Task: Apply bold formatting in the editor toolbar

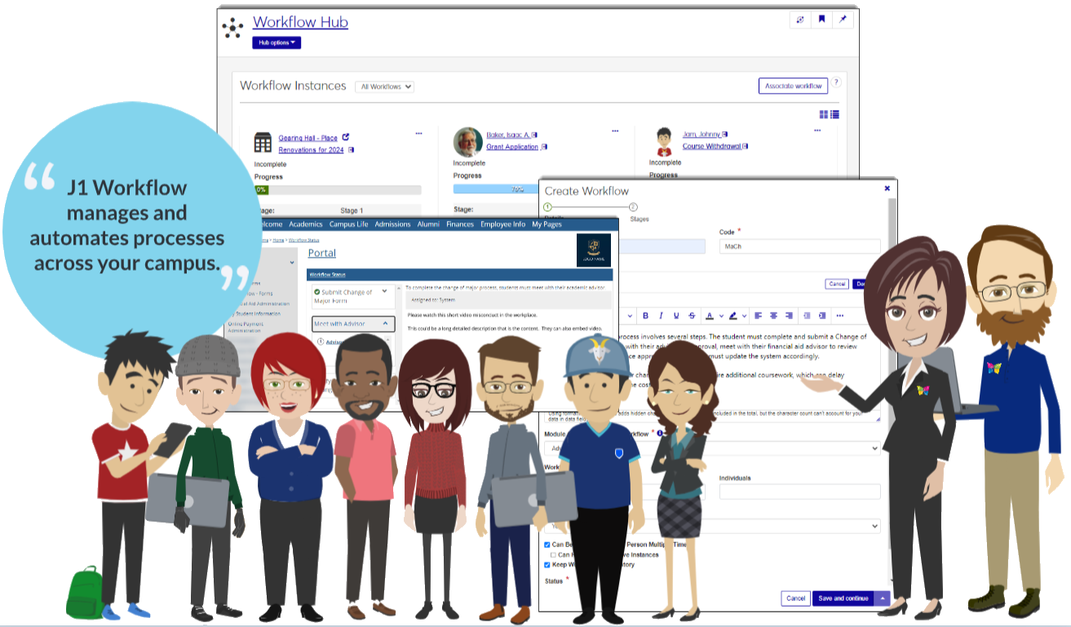Action: (x=645, y=316)
